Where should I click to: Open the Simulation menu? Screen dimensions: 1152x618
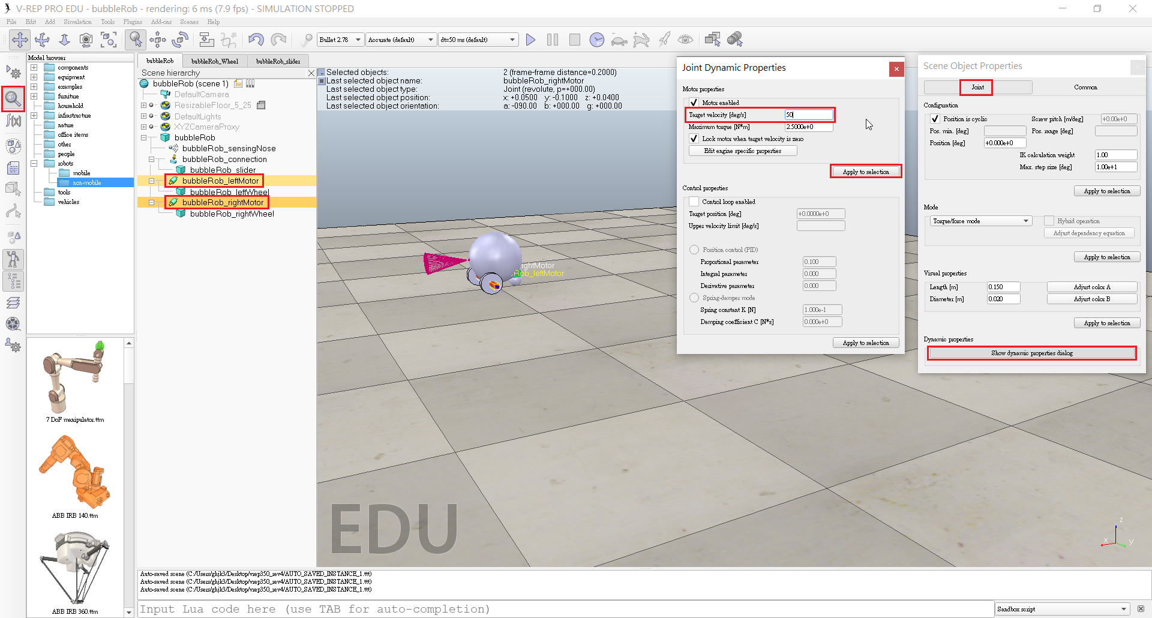[x=77, y=22]
